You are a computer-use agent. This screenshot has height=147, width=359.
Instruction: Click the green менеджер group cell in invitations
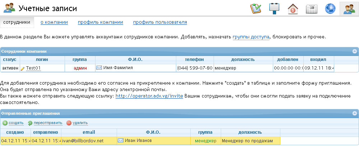pos(205,141)
